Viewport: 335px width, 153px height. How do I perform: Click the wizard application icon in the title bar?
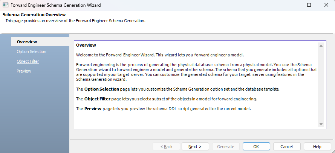click(x=5, y=5)
